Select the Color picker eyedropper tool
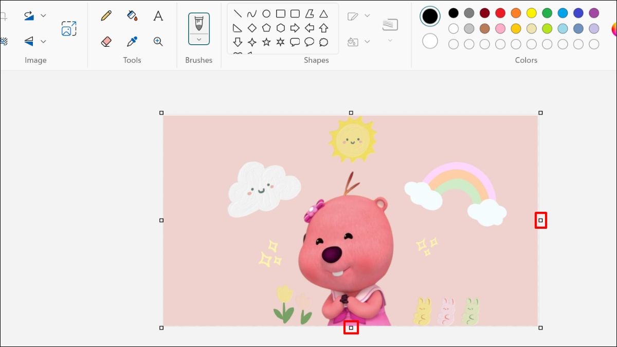This screenshot has height=347, width=617. pos(132,42)
